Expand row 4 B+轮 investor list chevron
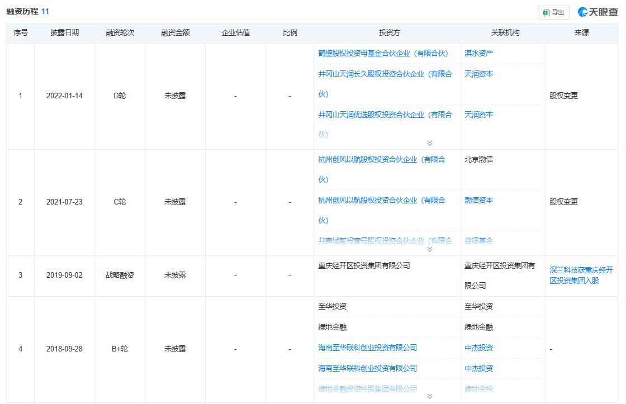The height and width of the screenshot is (404, 626). [430, 396]
